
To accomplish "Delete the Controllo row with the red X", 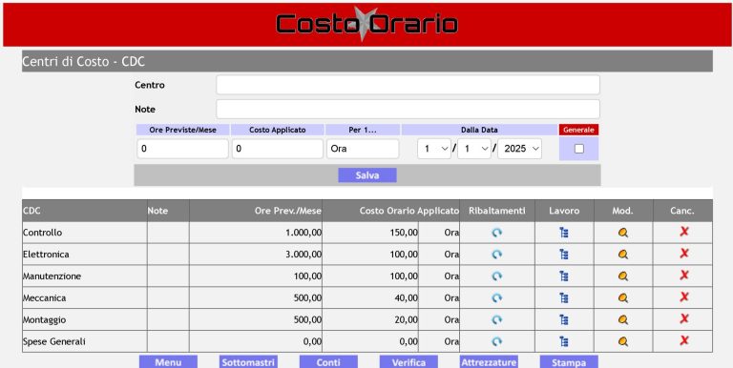I will (684, 232).
